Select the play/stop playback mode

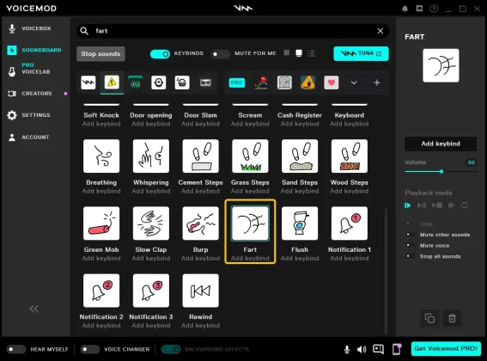pyautogui.click(x=436, y=205)
